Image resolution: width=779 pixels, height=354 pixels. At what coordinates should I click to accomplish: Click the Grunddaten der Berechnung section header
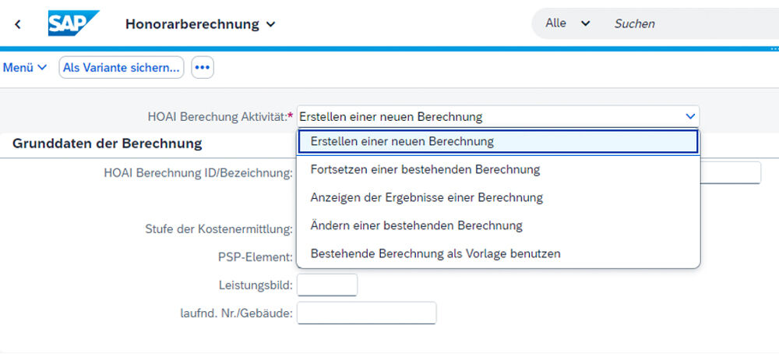click(x=108, y=143)
